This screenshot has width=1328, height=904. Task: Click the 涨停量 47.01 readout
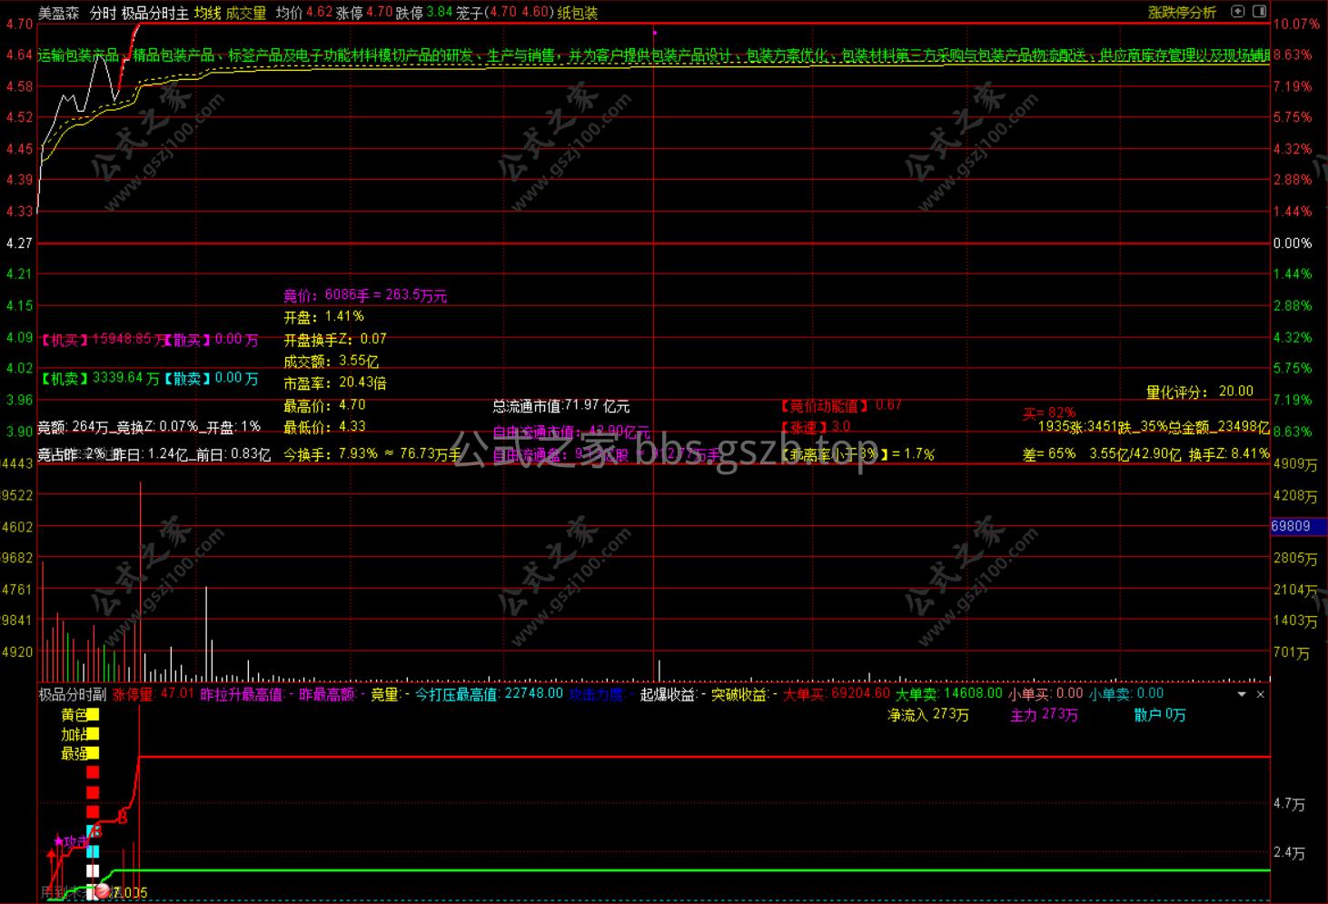point(153,694)
